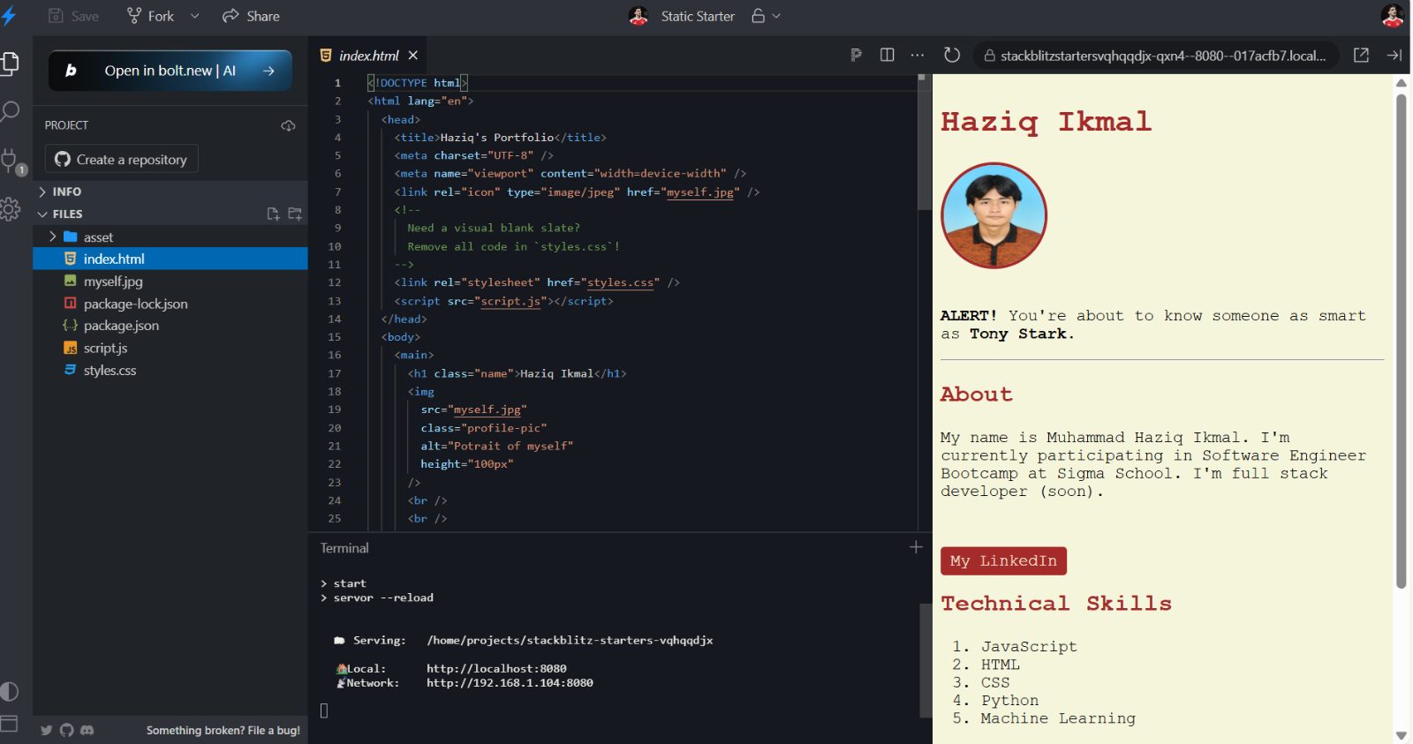1413x744 pixels.
Task: Open the Discord icon in the footer
Action: [x=87, y=730]
